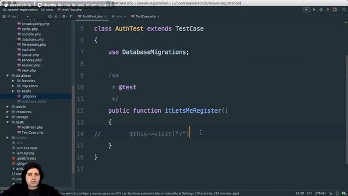The height and width of the screenshot is (196, 348).
Task: Select .env.example file
Action: coord(27,148)
